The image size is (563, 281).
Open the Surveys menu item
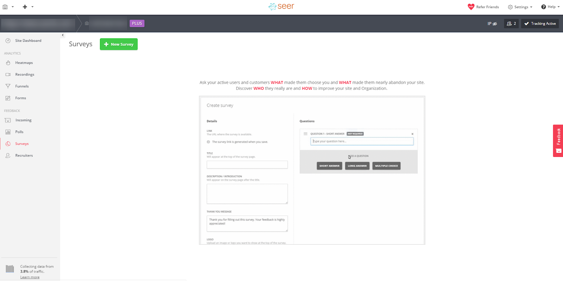[22, 144]
